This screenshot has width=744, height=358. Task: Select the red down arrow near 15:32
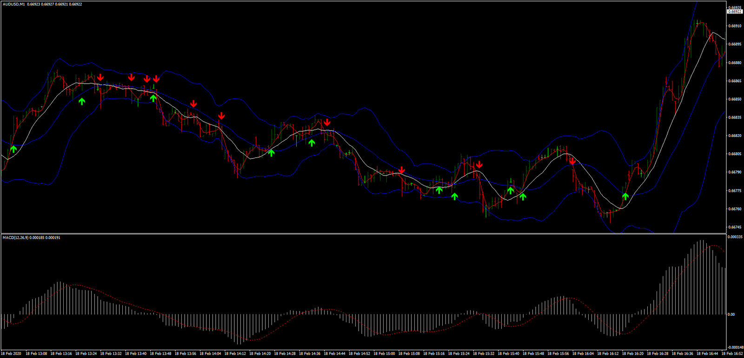(479, 164)
